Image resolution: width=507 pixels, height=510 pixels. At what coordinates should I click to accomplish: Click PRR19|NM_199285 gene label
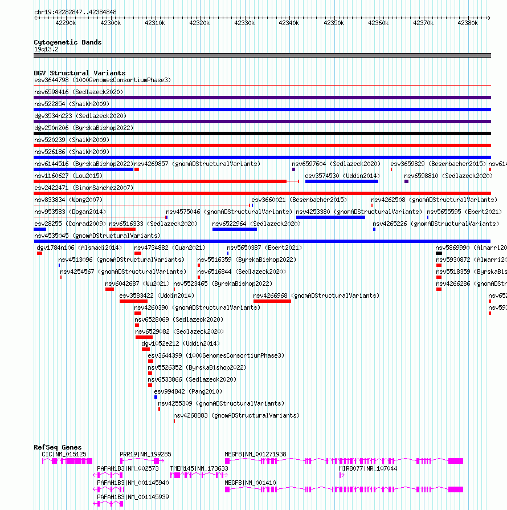coord(145,455)
